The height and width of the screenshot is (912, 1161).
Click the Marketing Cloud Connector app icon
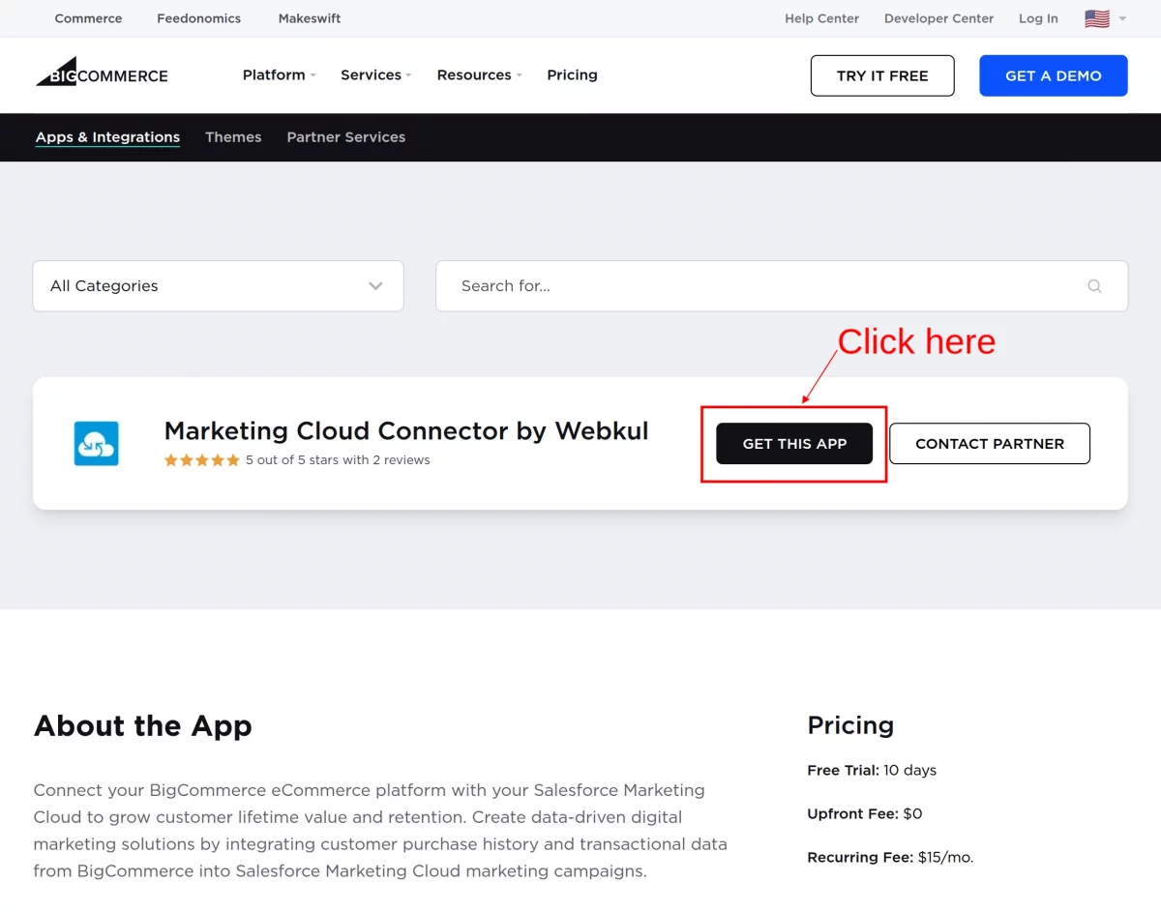click(96, 444)
